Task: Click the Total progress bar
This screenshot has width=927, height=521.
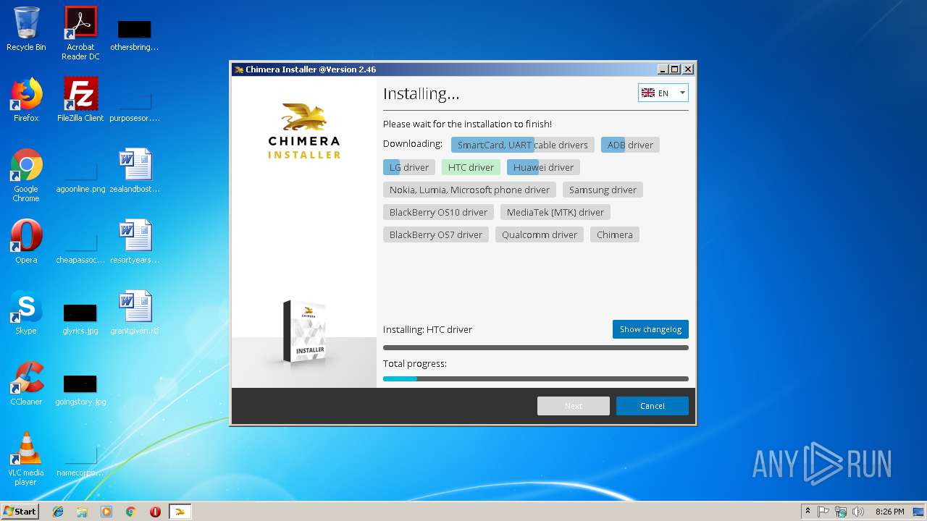Action: [x=536, y=378]
